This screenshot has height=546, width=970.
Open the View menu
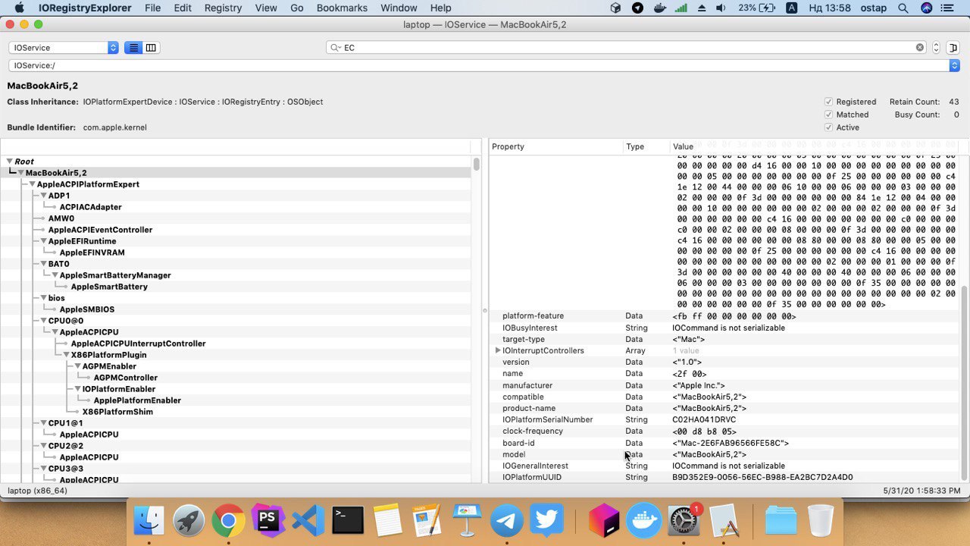[x=266, y=8]
